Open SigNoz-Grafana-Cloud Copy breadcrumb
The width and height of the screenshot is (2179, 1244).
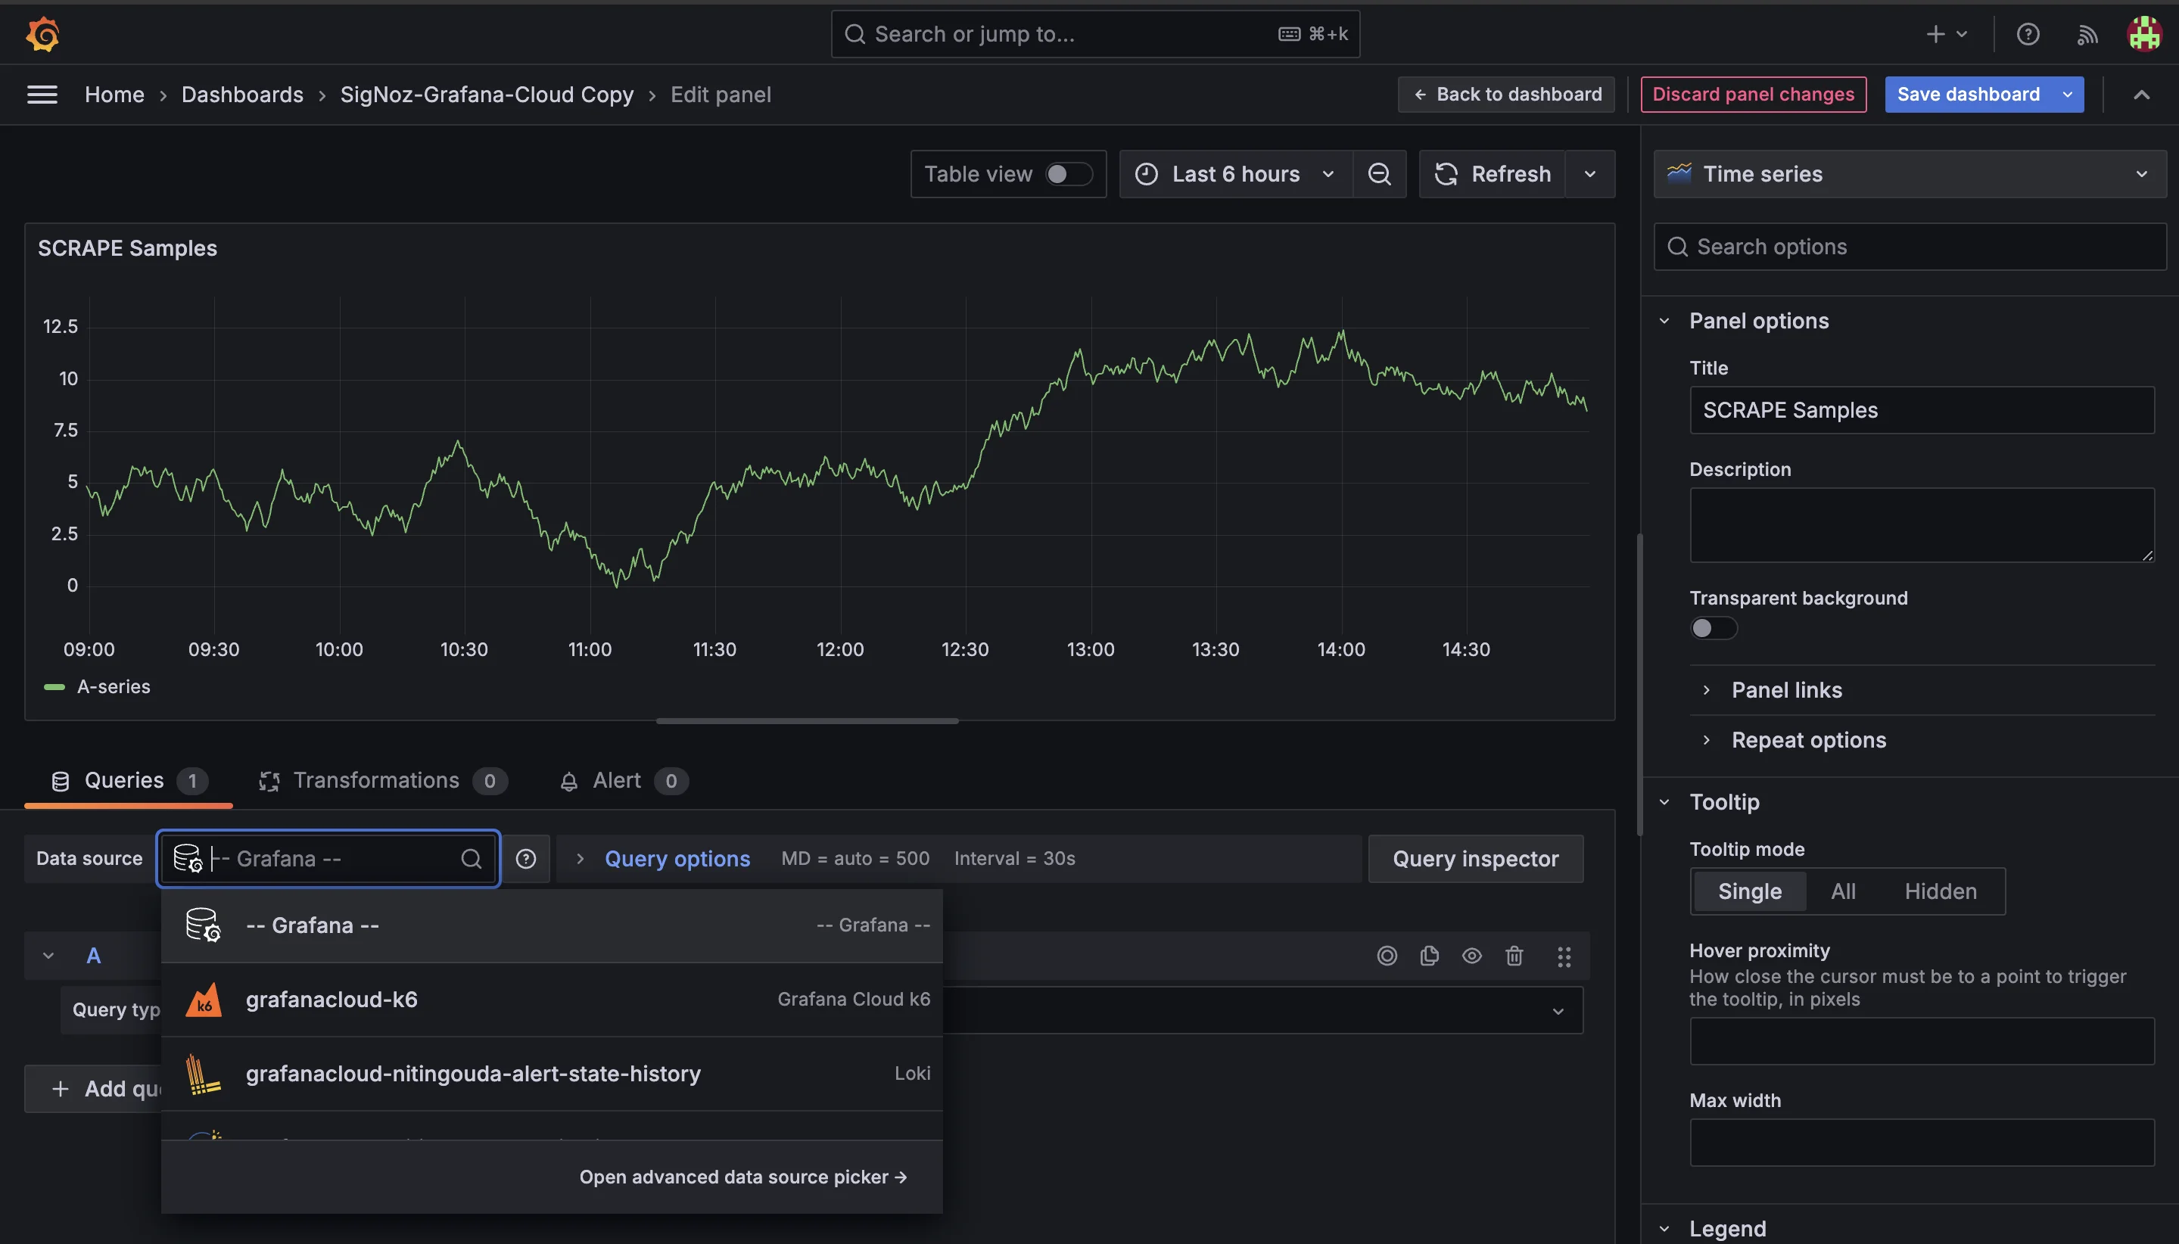coord(487,95)
